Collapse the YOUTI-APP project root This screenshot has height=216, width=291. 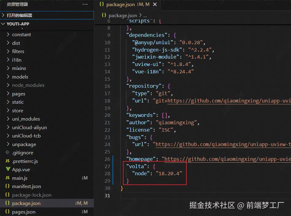47,24
